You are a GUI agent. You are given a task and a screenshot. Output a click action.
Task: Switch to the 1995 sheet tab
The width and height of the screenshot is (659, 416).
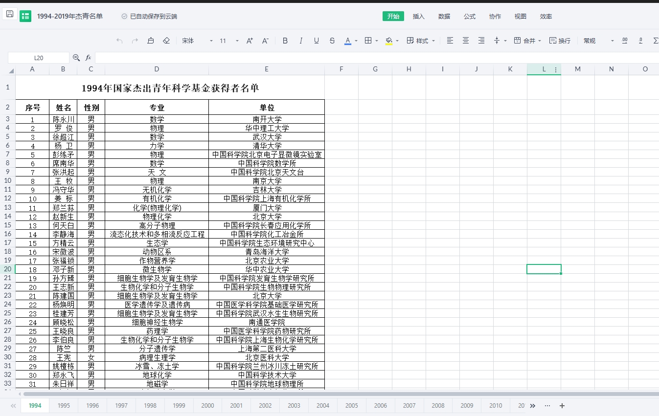coord(64,405)
